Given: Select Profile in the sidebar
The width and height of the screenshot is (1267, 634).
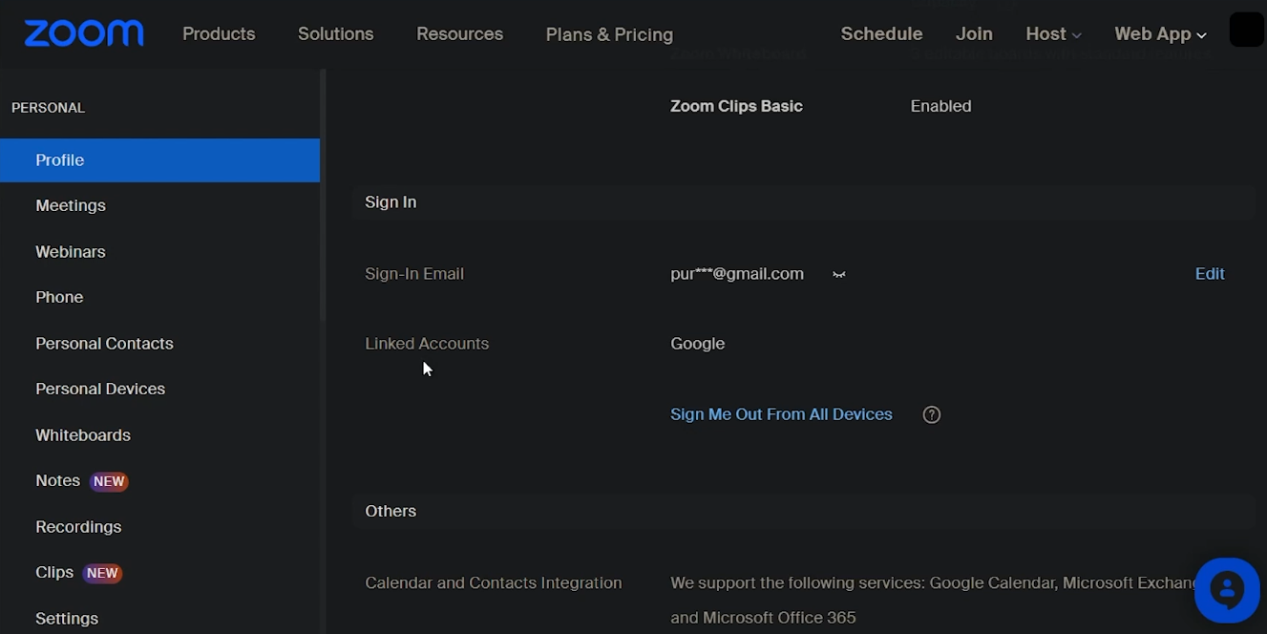Looking at the screenshot, I should pos(159,160).
